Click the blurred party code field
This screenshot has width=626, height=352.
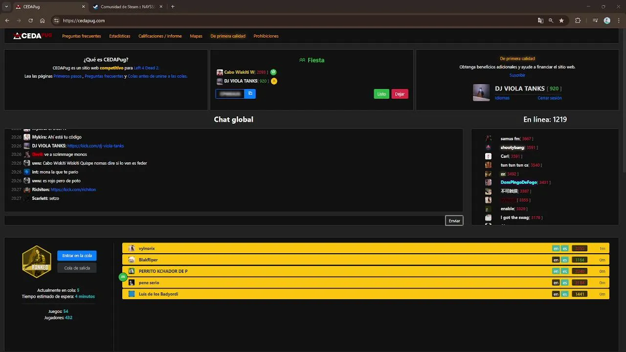[x=230, y=93]
